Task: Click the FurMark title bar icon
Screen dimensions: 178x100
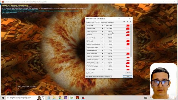Action: 3,2
